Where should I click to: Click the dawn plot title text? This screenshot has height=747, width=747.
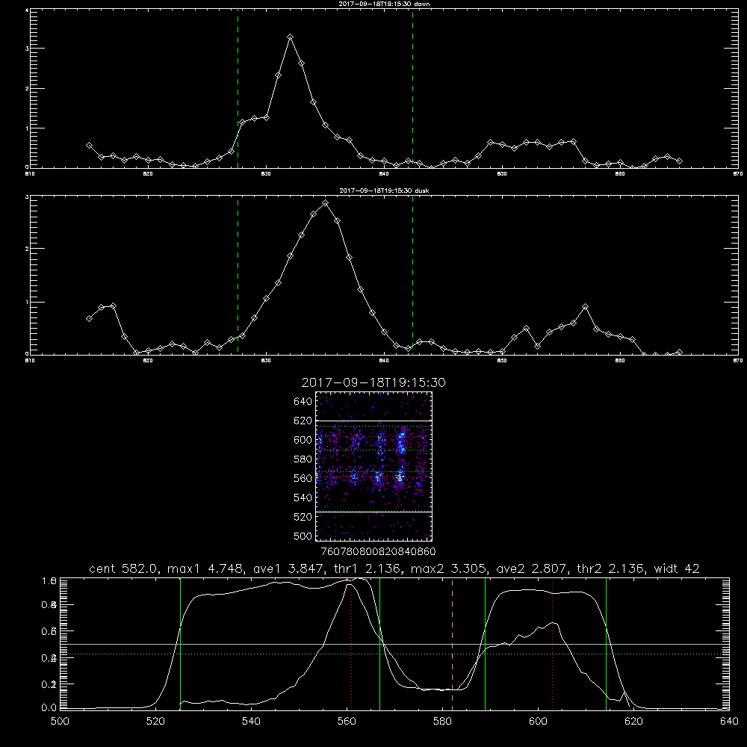[384, 4]
